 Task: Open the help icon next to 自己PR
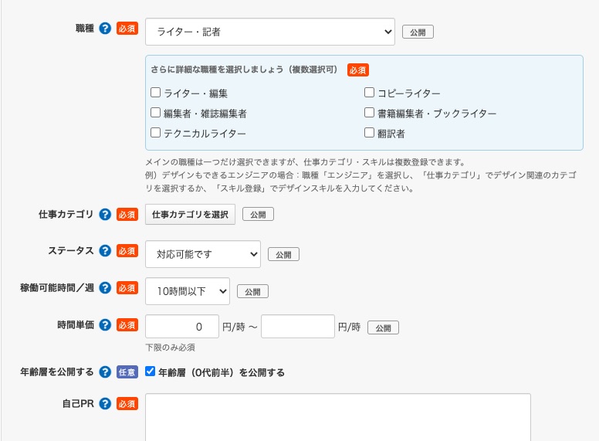coord(106,404)
